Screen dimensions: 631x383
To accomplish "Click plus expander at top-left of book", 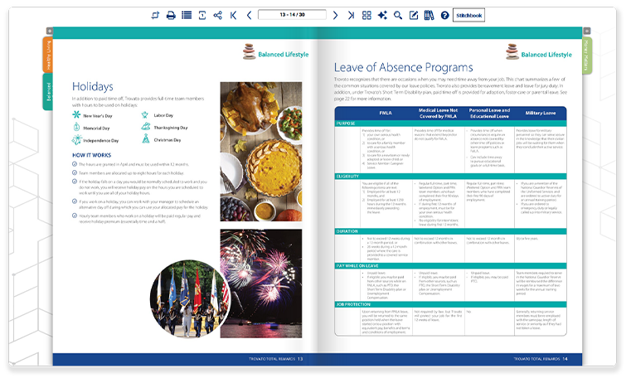I will [50, 31].
